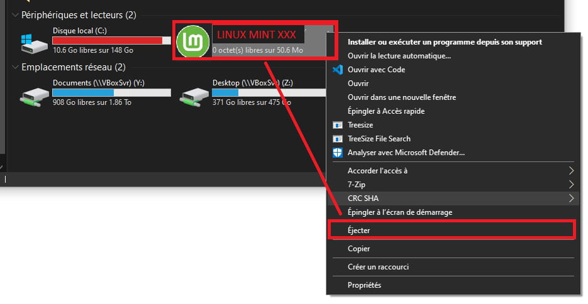This screenshot has width=588, height=304.
Task: Click the '371 Go libres sur 475 Go' text
Action: (252, 102)
